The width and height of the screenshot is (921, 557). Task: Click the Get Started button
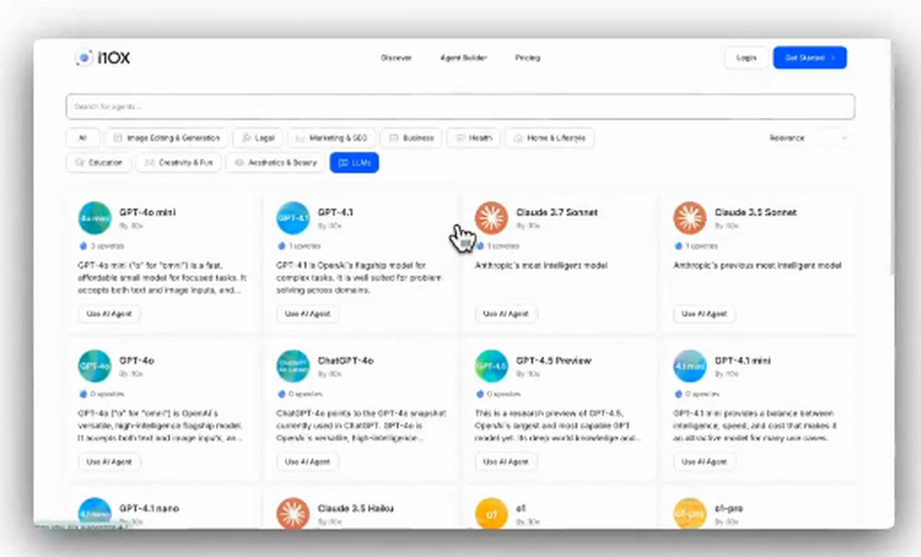coord(810,57)
